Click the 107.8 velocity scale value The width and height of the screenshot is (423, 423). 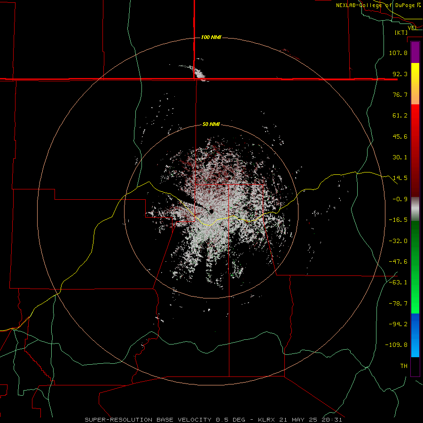(398, 53)
